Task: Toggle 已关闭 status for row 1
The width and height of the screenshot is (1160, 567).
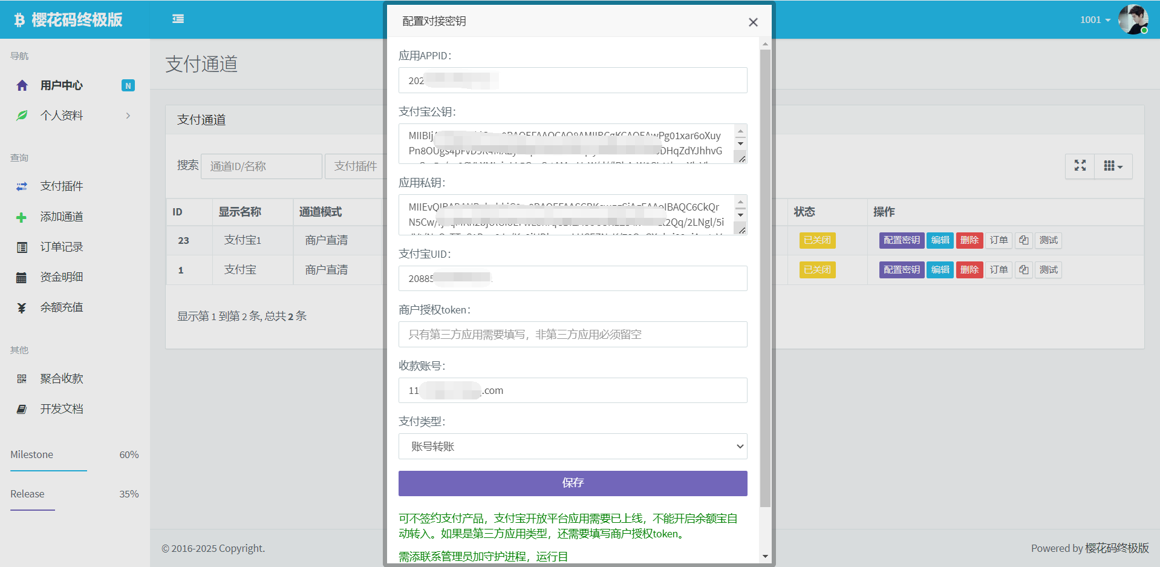Action: 816,270
